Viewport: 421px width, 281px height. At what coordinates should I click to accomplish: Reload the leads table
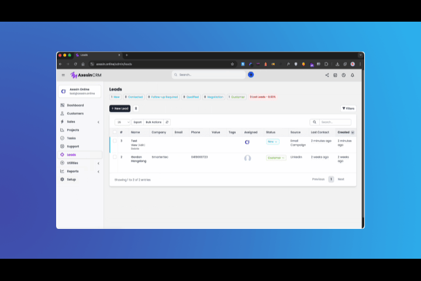pos(167,122)
